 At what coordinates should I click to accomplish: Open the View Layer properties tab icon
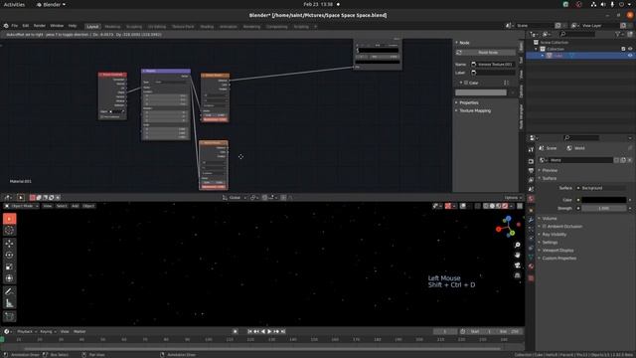pyautogui.click(x=531, y=180)
